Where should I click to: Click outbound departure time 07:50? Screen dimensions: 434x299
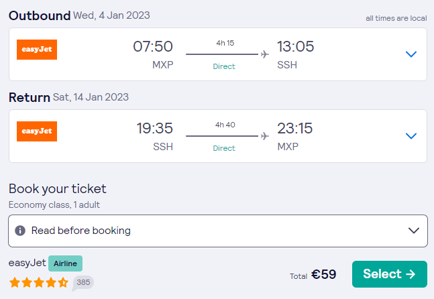pyautogui.click(x=153, y=46)
